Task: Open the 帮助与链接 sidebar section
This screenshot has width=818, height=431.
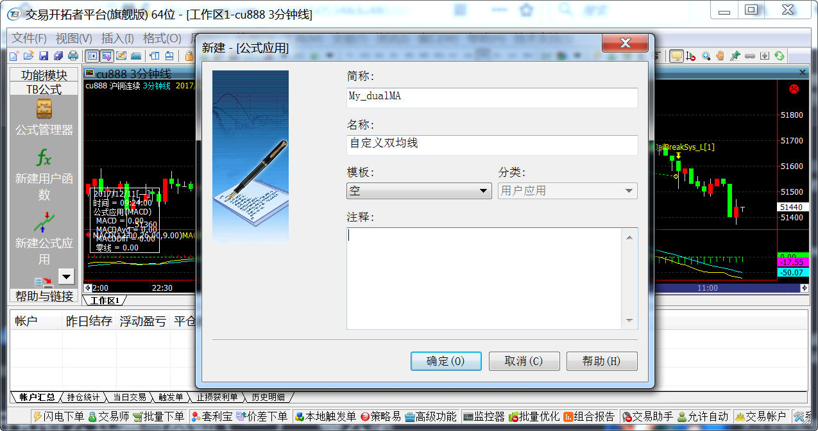Action: [x=44, y=296]
